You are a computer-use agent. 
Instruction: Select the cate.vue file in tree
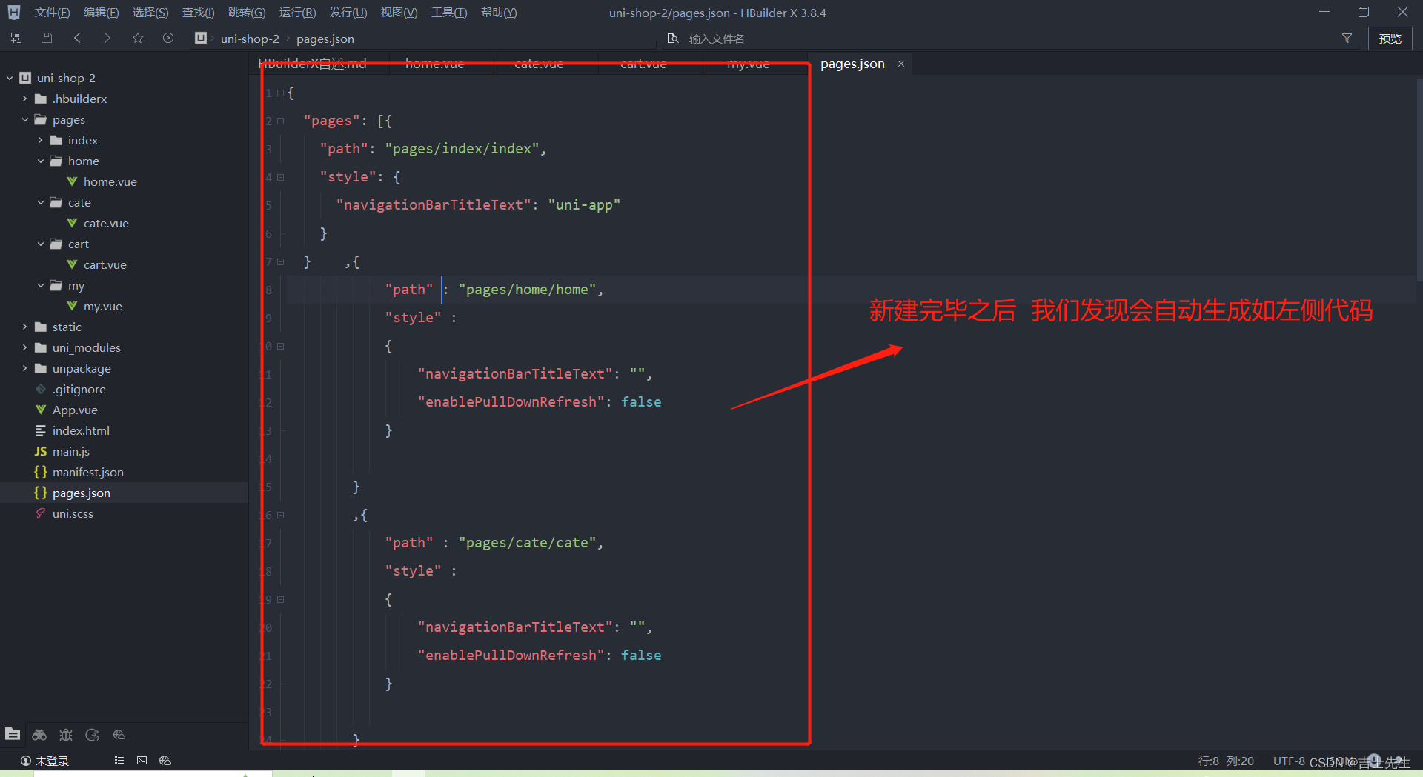[x=106, y=223]
